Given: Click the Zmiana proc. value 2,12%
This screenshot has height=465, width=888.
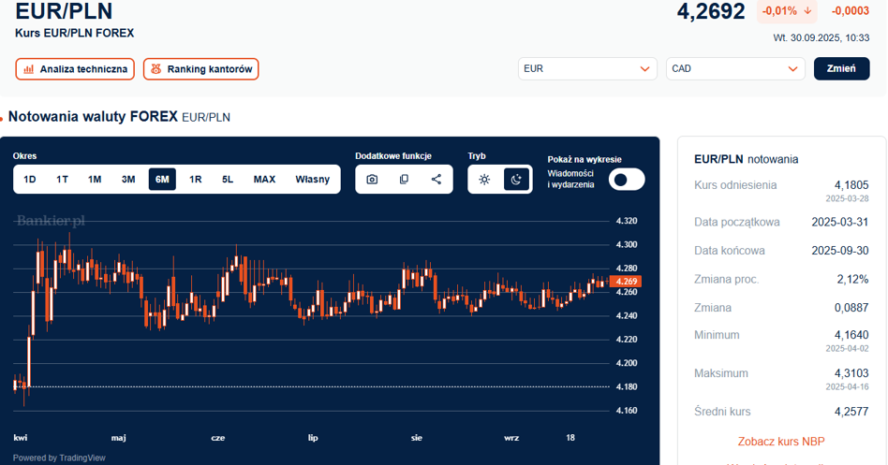Looking at the screenshot, I should (852, 280).
